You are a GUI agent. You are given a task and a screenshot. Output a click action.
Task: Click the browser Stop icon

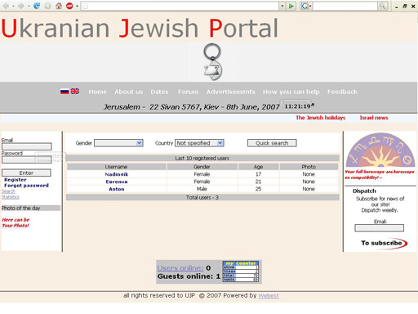(47, 6)
